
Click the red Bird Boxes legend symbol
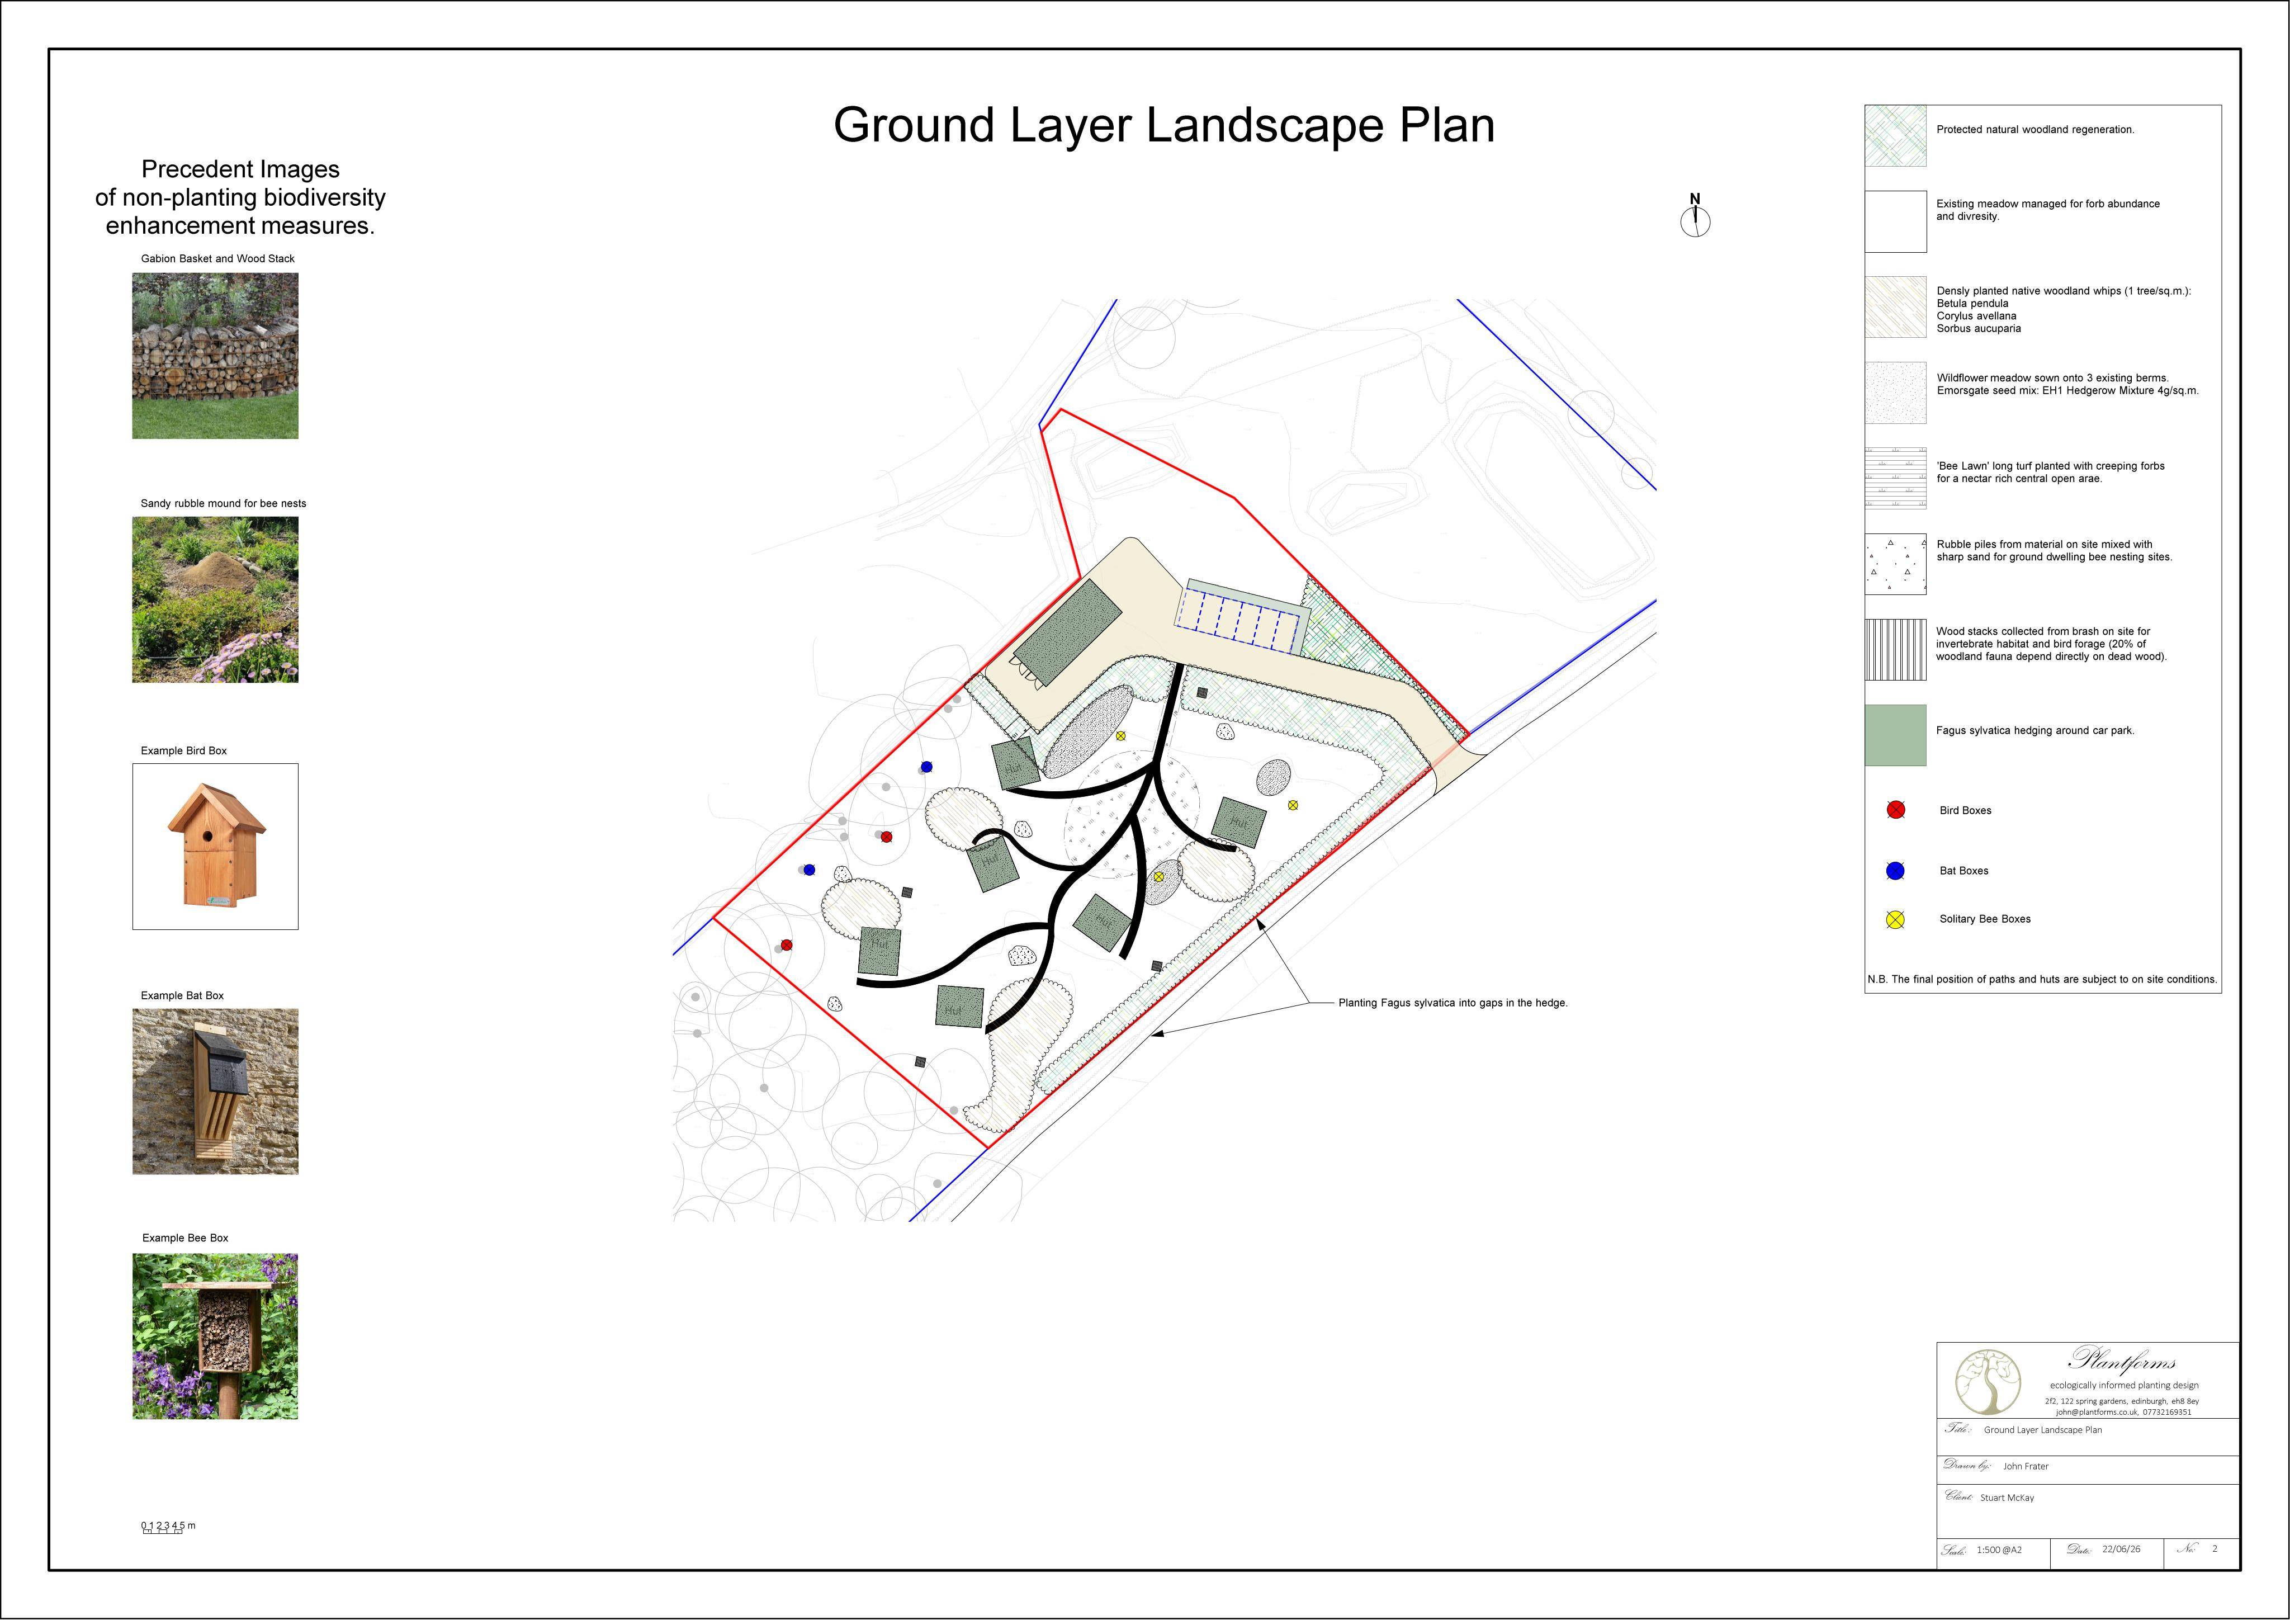[x=1895, y=810]
